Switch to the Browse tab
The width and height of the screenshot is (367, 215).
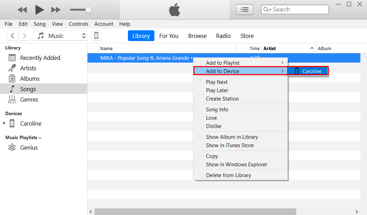pos(197,35)
